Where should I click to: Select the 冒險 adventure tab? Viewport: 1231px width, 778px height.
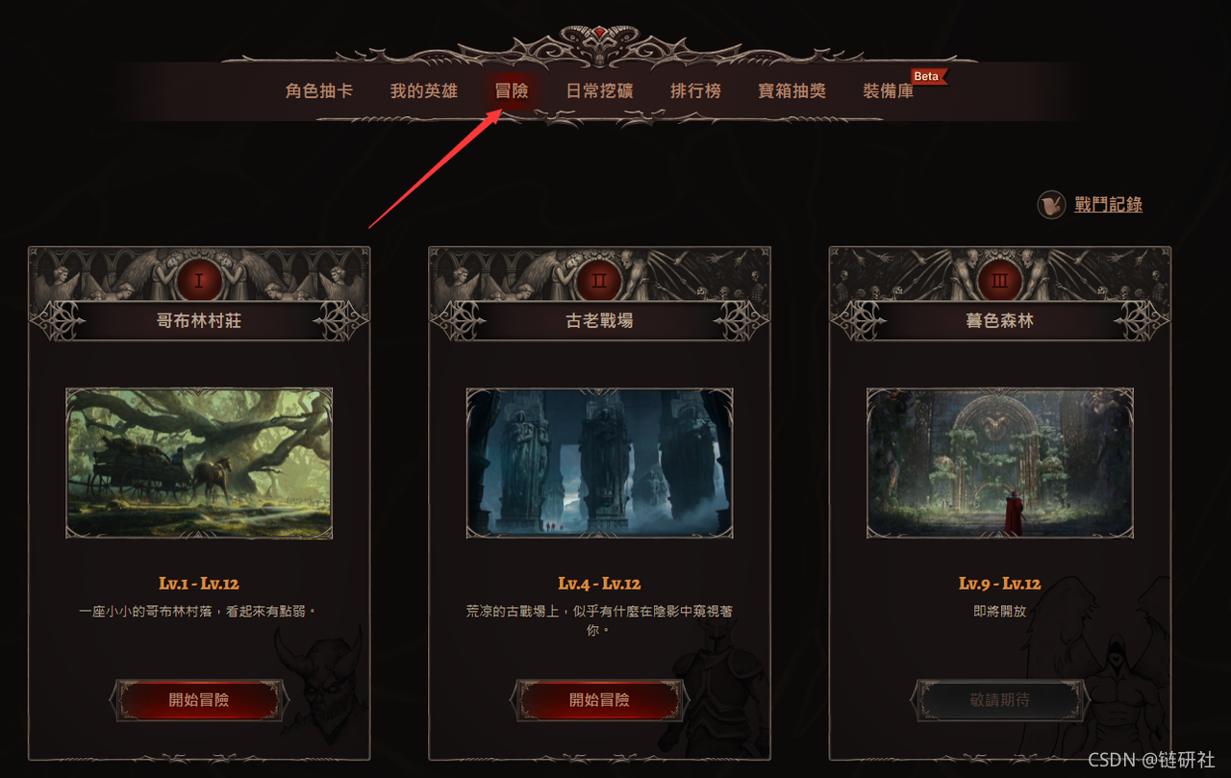coord(512,91)
